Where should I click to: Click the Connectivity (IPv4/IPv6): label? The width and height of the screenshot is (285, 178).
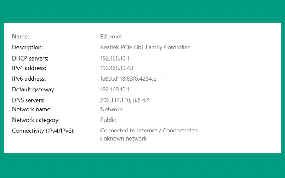[x=43, y=131]
